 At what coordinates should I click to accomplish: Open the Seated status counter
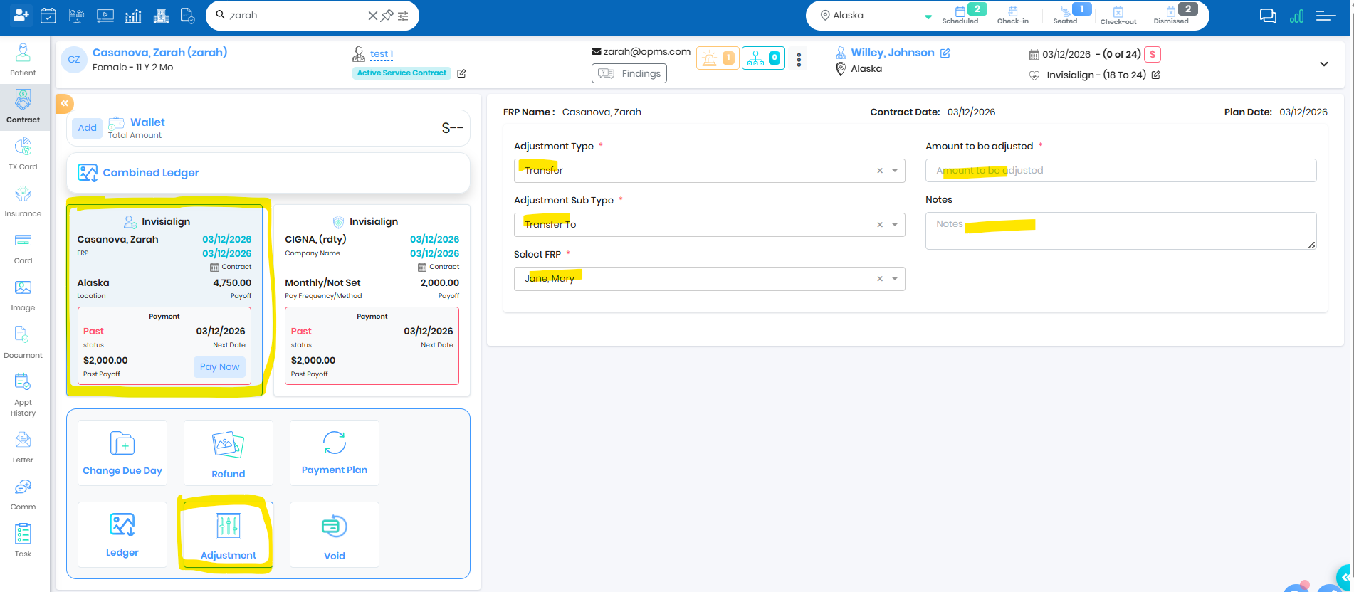1066,15
